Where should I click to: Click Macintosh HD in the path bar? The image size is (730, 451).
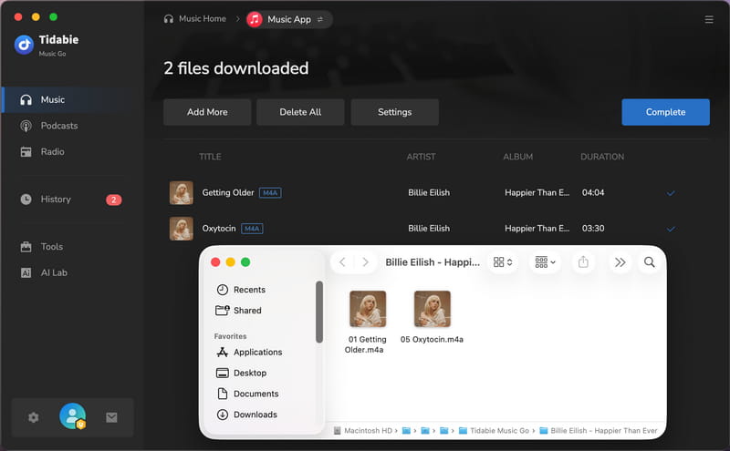[363, 431]
